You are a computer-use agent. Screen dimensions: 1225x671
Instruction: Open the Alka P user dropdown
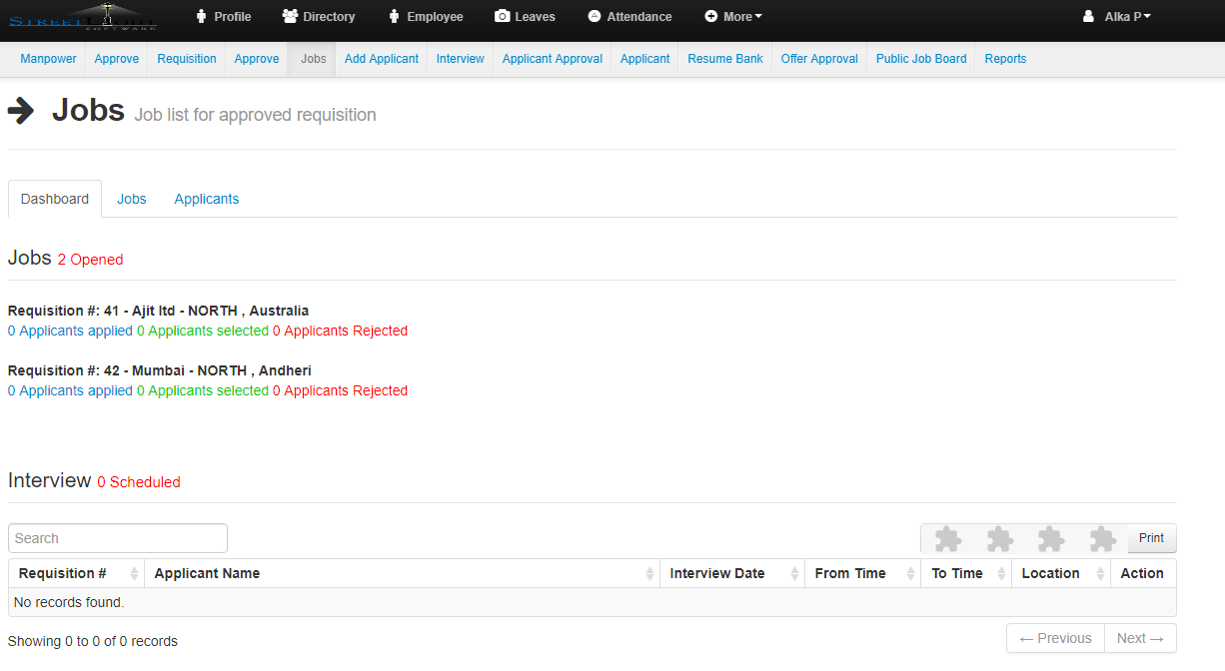tap(1117, 17)
